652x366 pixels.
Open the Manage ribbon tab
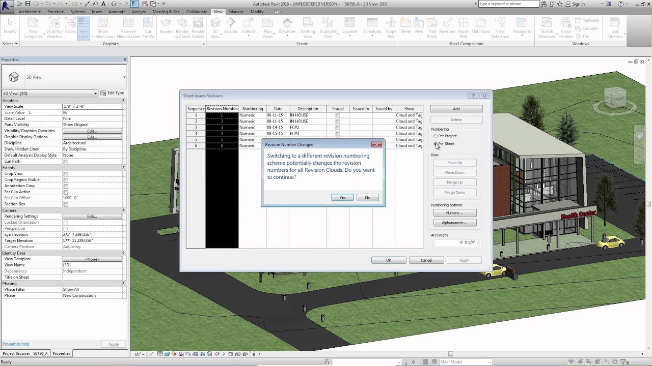pyautogui.click(x=236, y=12)
